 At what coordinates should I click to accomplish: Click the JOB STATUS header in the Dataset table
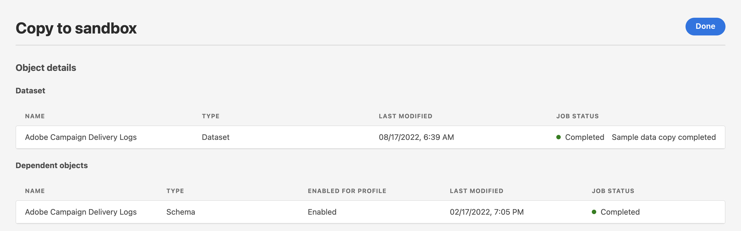(x=577, y=116)
